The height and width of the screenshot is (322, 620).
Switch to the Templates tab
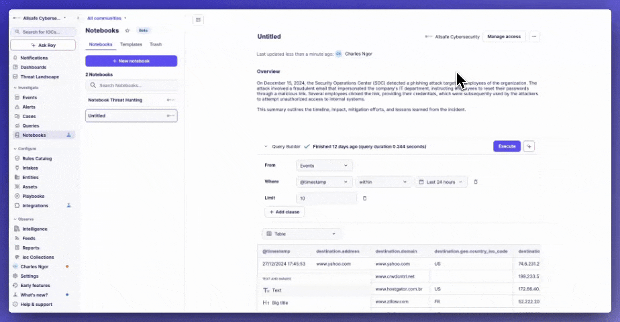131,44
